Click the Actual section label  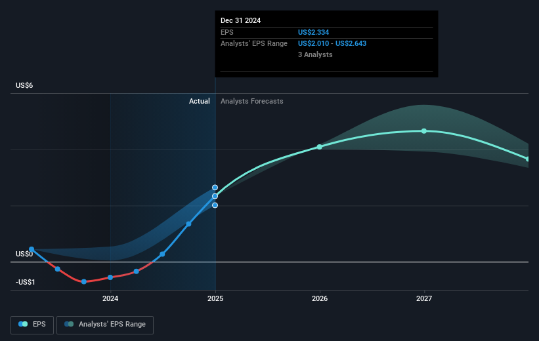coord(200,101)
